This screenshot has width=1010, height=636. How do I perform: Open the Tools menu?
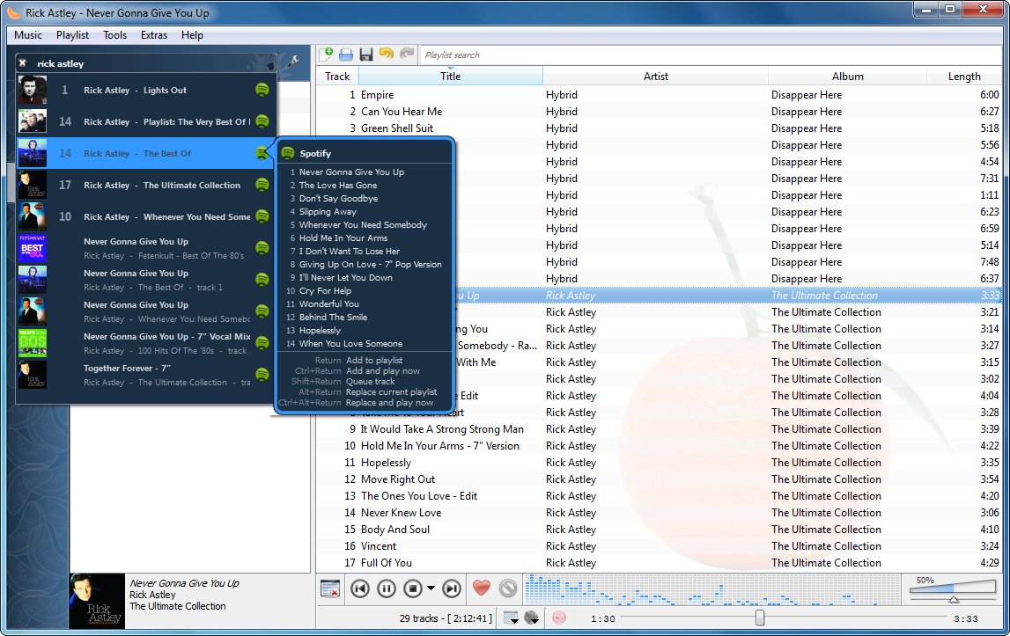pyautogui.click(x=114, y=35)
